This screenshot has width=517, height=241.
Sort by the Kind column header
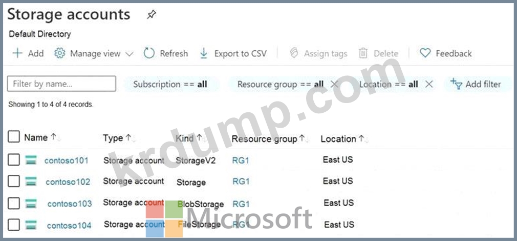pos(185,138)
